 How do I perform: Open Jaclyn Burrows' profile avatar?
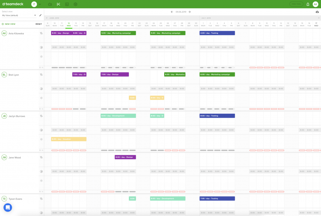(x=4, y=116)
